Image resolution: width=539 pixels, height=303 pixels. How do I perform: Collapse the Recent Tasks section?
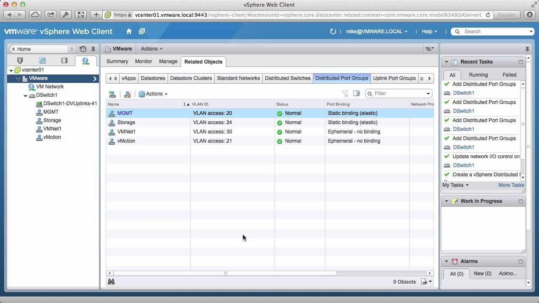point(446,62)
